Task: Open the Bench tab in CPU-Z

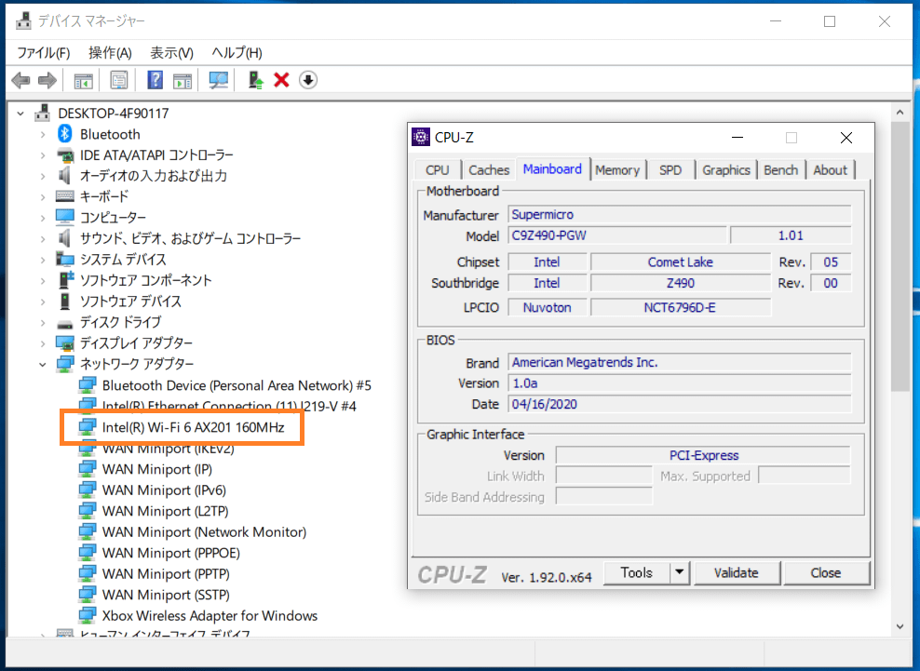Action: (x=780, y=170)
